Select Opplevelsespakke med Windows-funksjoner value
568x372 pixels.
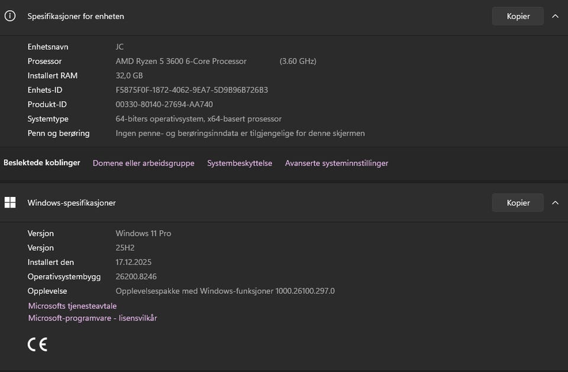click(x=225, y=291)
